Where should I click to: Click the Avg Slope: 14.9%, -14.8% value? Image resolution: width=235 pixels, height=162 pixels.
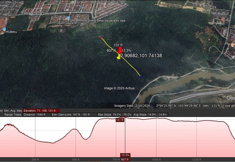pyautogui.click(x=150, y=115)
